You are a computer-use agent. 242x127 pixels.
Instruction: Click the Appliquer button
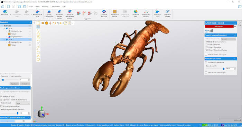[x=15, y=84]
